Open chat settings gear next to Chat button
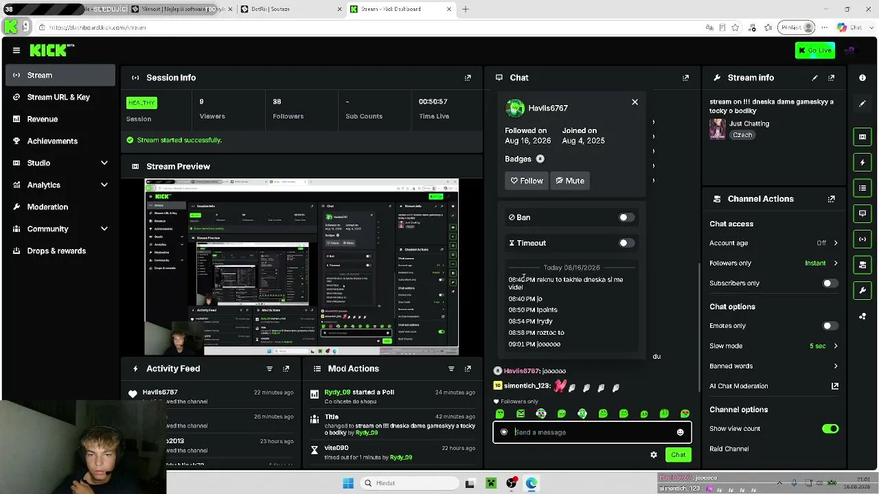The image size is (879, 494). pyautogui.click(x=654, y=455)
